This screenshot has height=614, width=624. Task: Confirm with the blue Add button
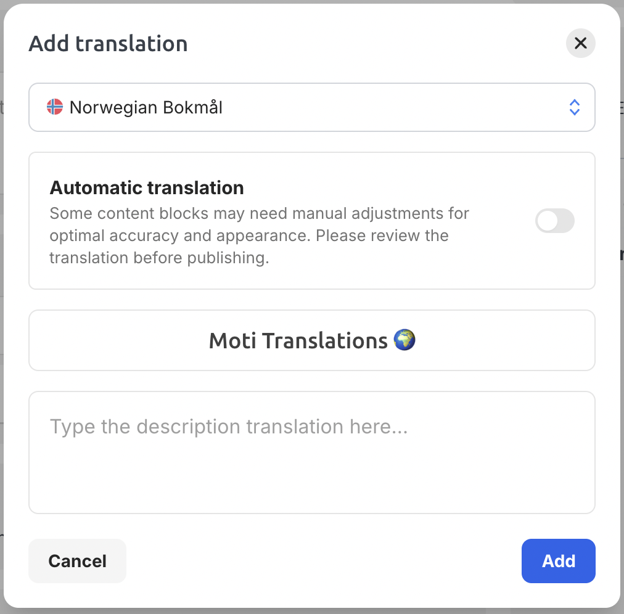(558, 561)
